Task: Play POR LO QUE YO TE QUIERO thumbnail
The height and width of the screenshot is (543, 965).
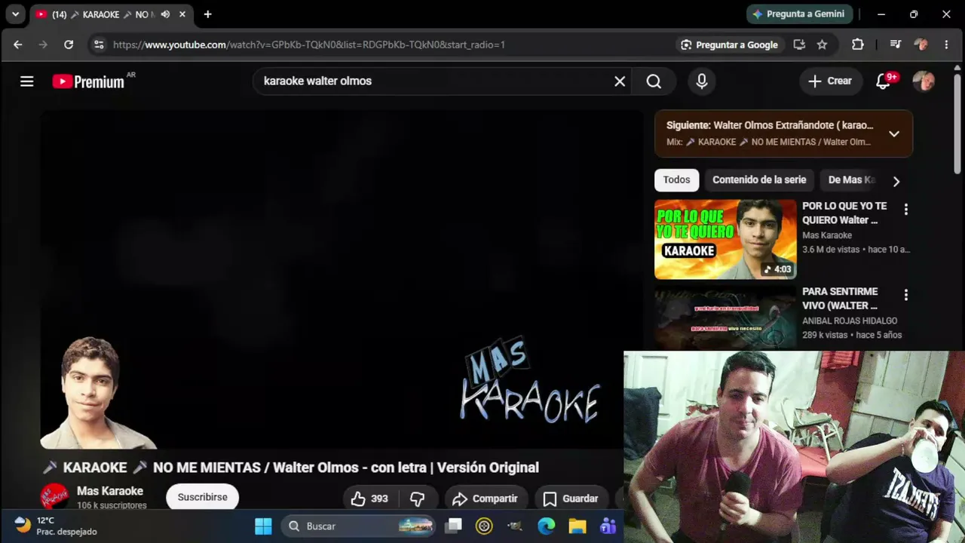Action: click(x=725, y=239)
